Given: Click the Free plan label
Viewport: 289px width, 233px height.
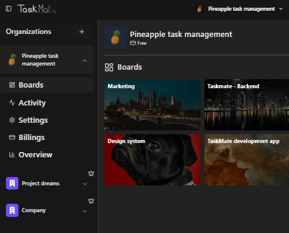Looking at the screenshot, I should [x=142, y=43].
